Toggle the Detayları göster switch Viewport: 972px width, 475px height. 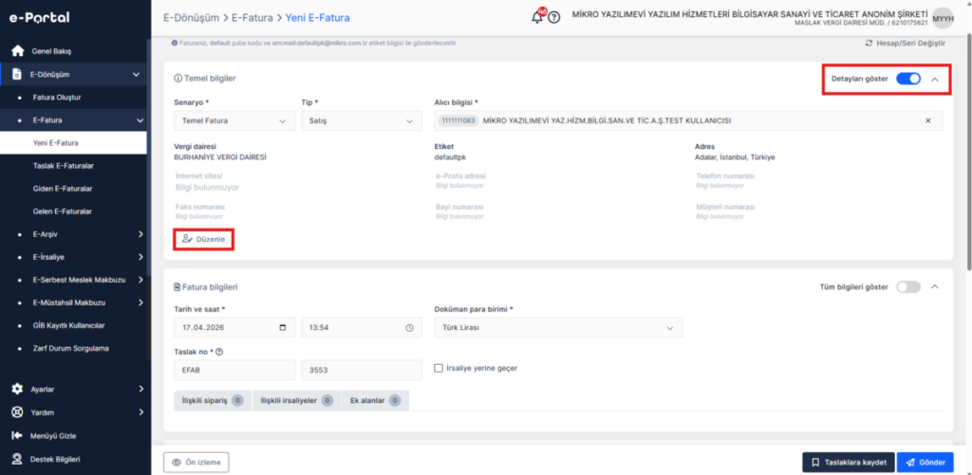908,80
